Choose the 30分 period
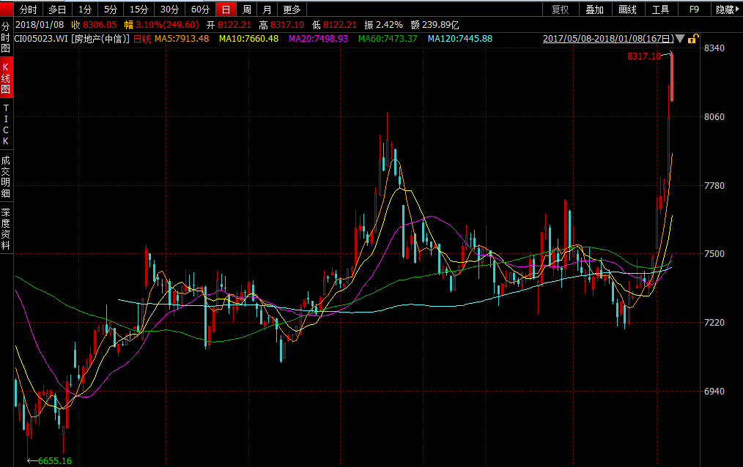 point(169,10)
